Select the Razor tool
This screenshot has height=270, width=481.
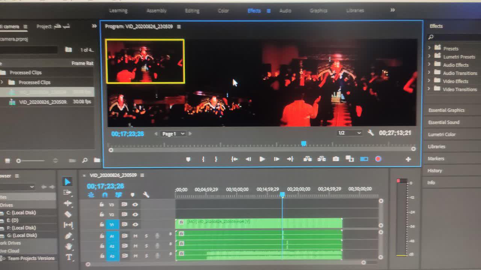(68, 214)
